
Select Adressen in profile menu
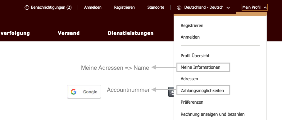pos(189,79)
